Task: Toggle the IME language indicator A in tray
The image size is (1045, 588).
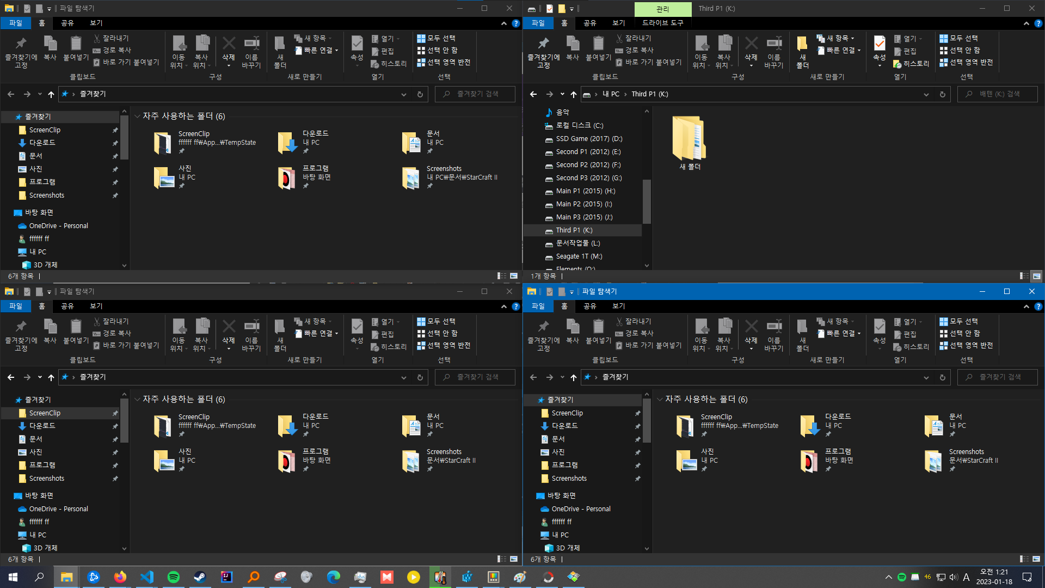Action: click(966, 577)
